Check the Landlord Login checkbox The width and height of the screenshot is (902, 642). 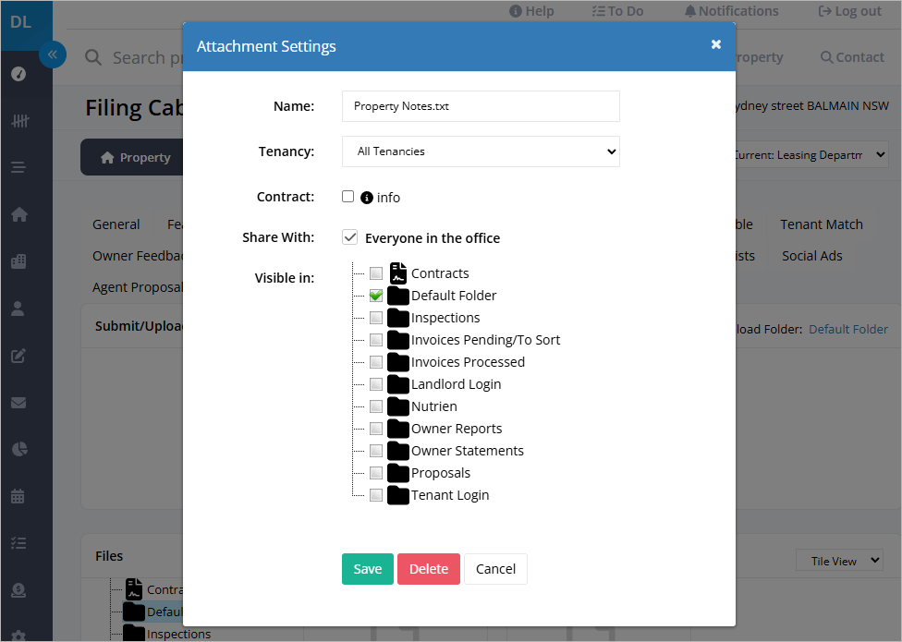376,384
